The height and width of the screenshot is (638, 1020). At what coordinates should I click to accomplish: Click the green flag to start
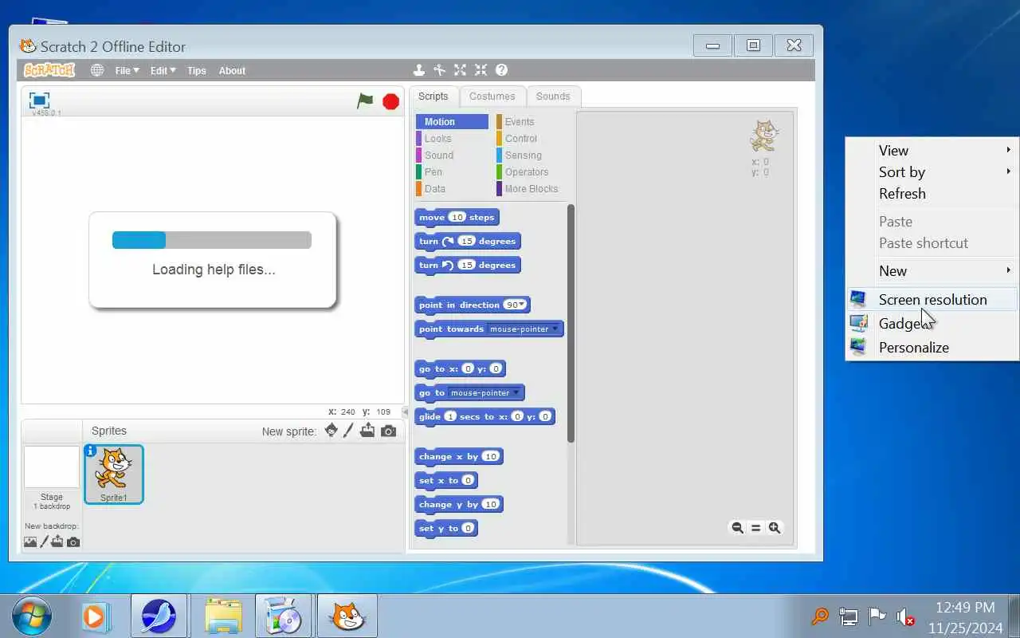(365, 100)
